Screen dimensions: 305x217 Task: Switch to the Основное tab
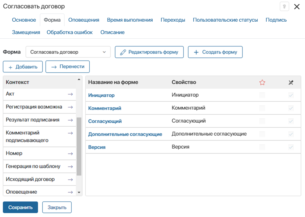coord(24,20)
